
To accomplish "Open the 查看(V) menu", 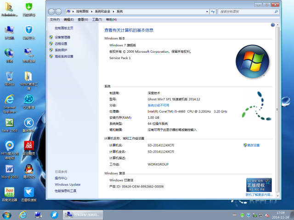I will [x=83, y=20].
